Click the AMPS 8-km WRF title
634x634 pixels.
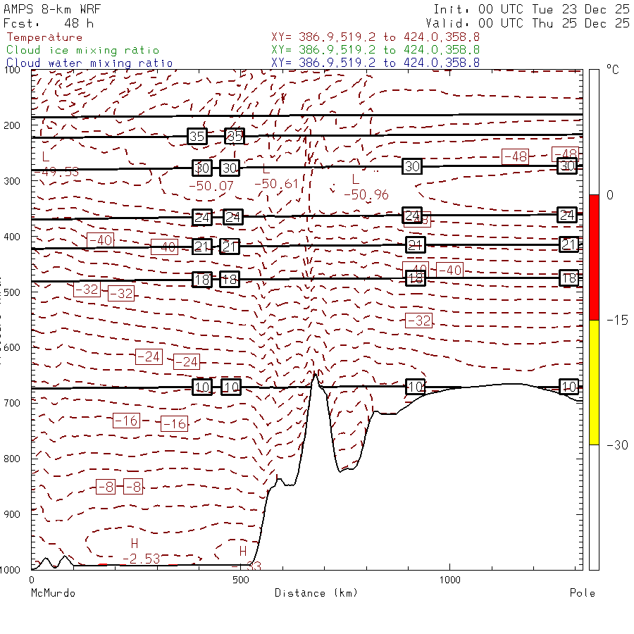[52, 9]
